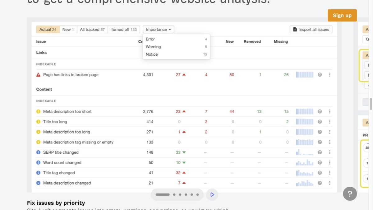Image resolution: width=373 pixels, height=210 pixels.
Task: Click help icon for Meta description too long
Action: (320, 132)
